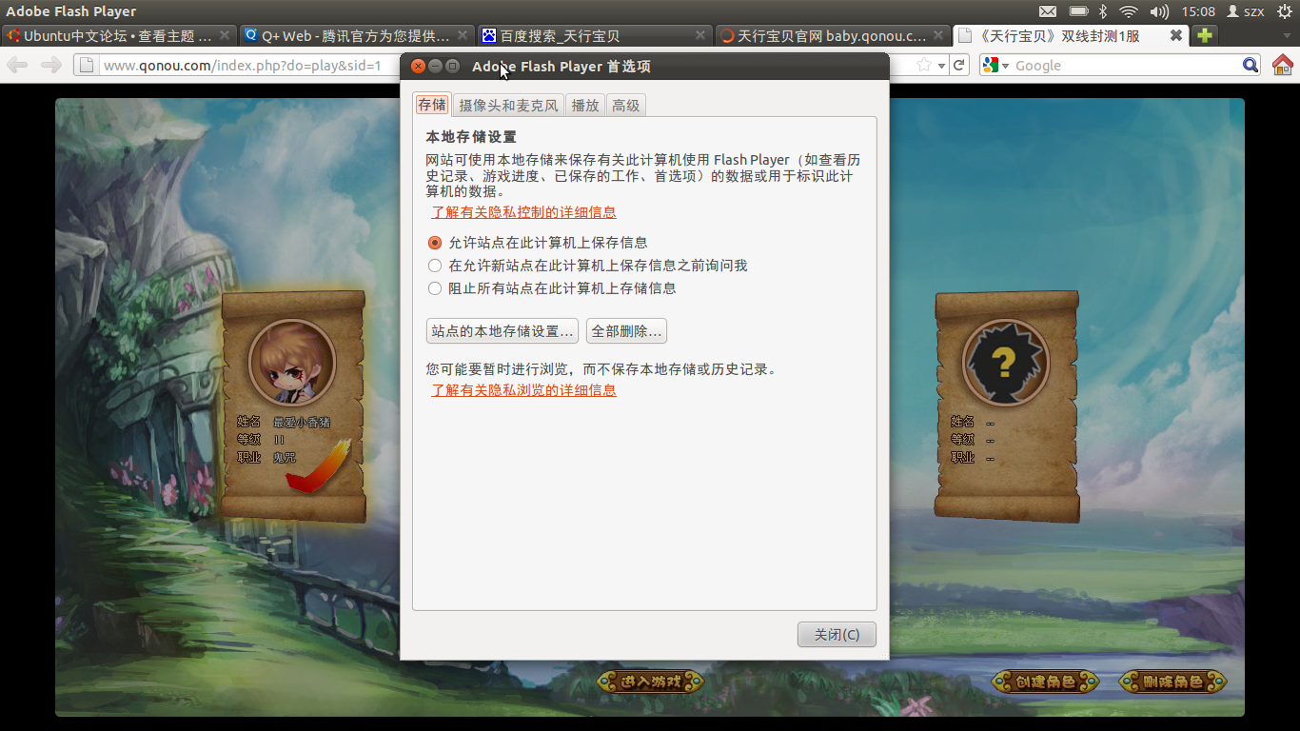The width and height of the screenshot is (1300, 731).
Task: Open the 了解有关隐私控制的详细信息 link
Action: 523,212
